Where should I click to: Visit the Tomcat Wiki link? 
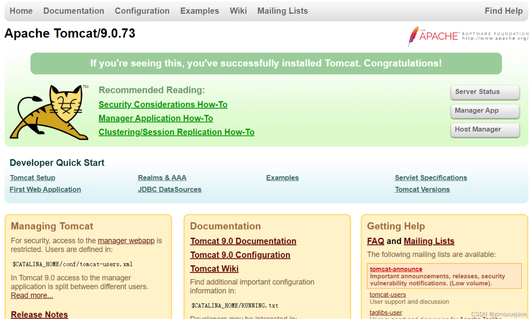214,269
